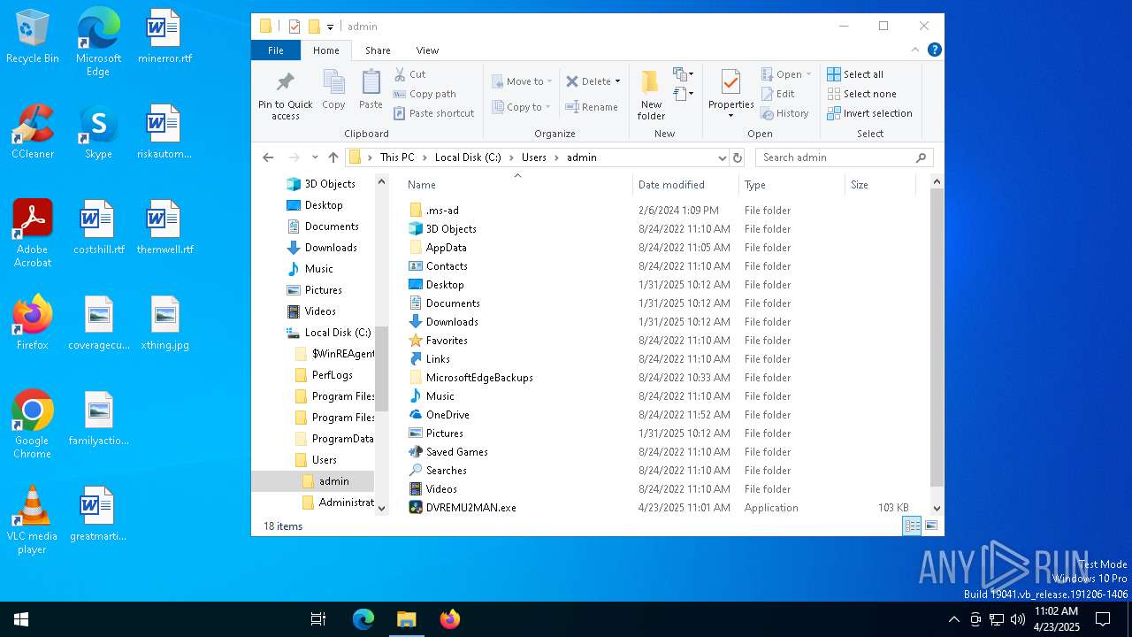Open the Explorer Help icon
Viewport: 1132px width, 637px height.
tap(934, 50)
